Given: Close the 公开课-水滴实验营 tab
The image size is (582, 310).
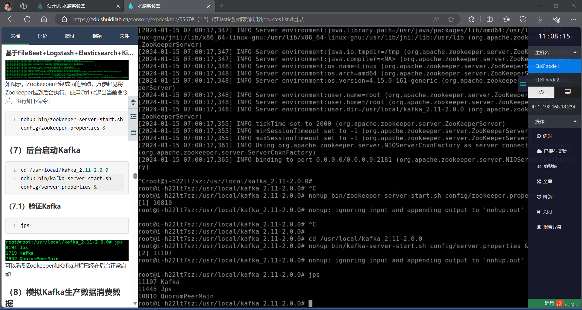Looking at the screenshot, I should (x=118, y=6).
